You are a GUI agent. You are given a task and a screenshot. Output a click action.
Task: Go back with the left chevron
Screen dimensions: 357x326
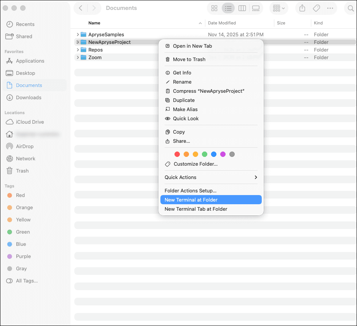point(80,8)
